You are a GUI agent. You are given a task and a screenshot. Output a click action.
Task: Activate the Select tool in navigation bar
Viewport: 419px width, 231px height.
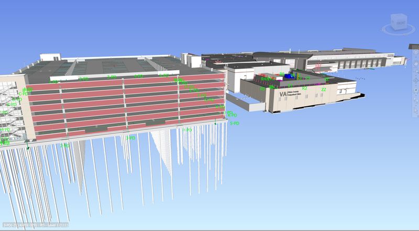pyautogui.click(x=416, y=111)
